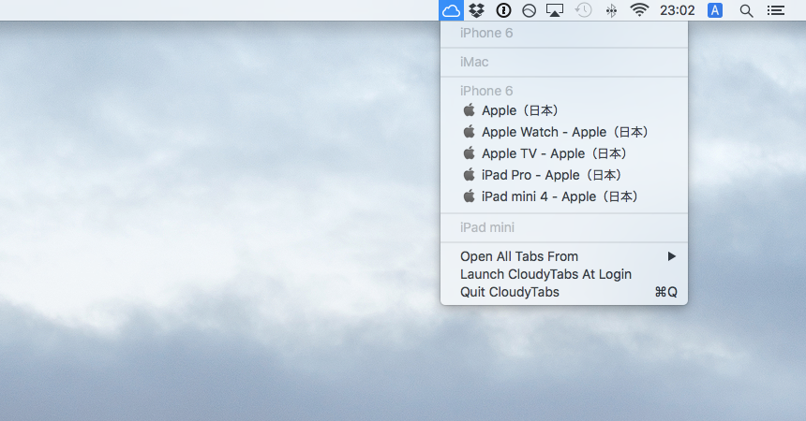Click the 23:02 clock in menu bar
This screenshot has height=421, width=806.
677,10
